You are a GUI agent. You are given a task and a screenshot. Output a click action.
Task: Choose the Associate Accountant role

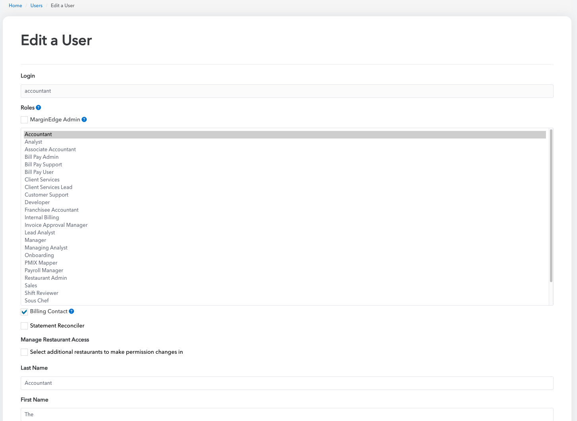(50, 150)
